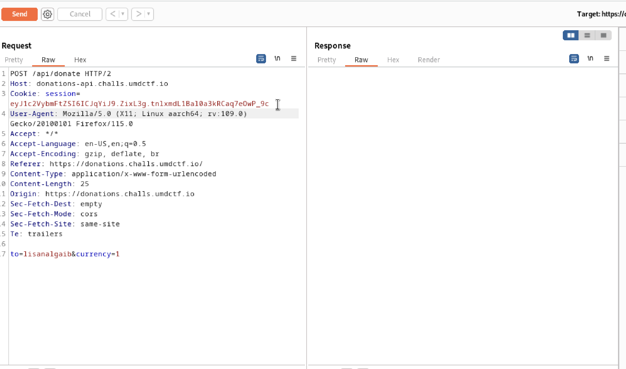Select the Response Raw tab
This screenshot has width=626, height=369.
coord(361,60)
